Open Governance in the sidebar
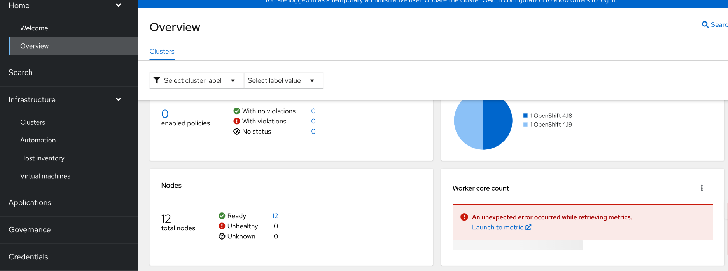Image resolution: width=728 pixels, height=271 pixels. [x=30, y=230]
